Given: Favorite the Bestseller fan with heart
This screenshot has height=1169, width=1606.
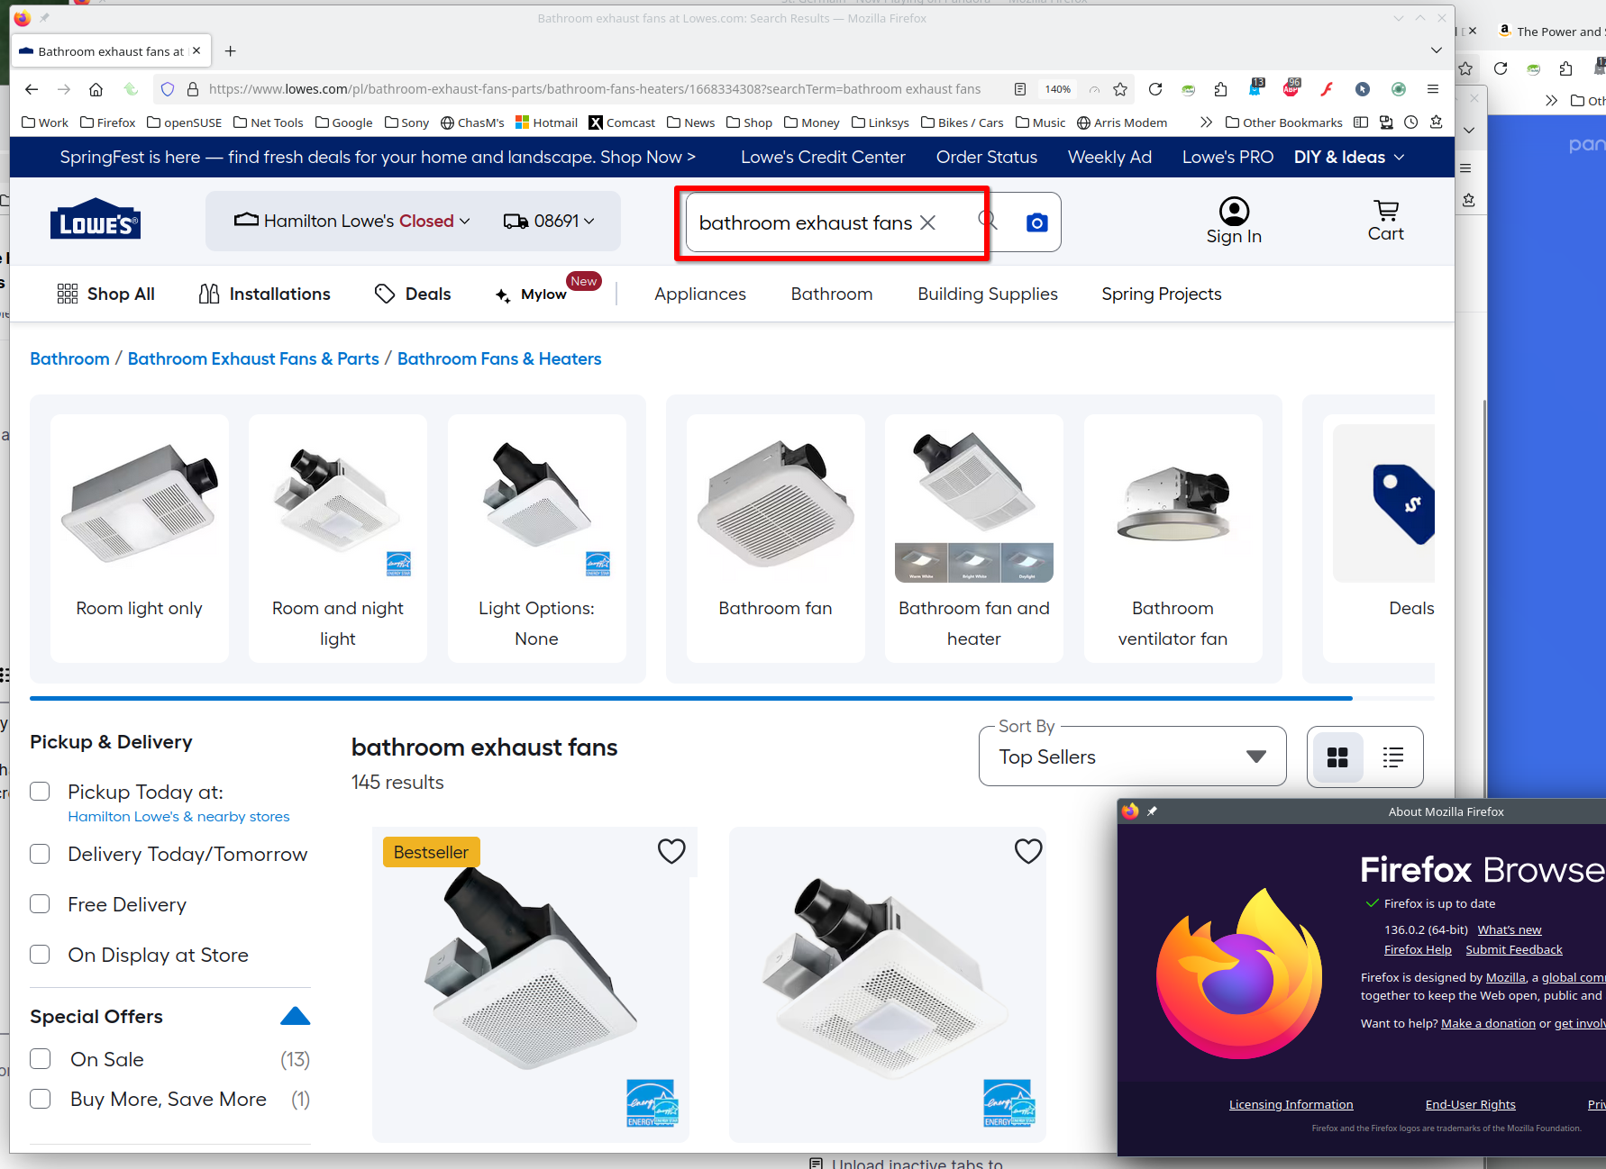Looking at the screenshot, I should (x=671, y=851).
